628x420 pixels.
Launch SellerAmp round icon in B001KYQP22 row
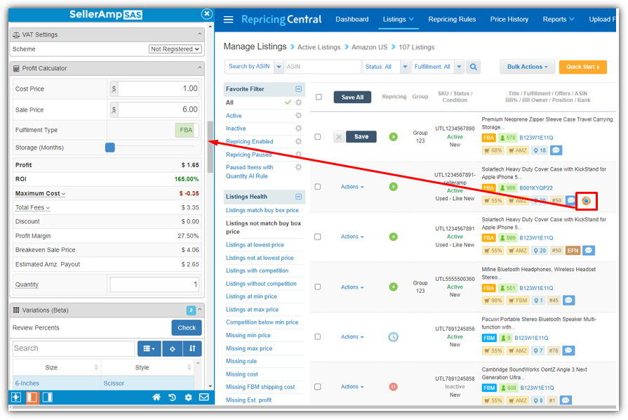(x=587, y=201)
